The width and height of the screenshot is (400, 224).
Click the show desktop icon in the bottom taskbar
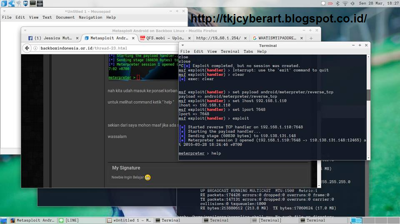[4, 220]
